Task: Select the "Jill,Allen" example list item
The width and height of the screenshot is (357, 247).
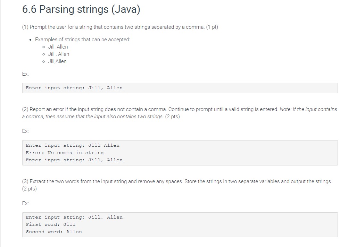Action: [57, 61]
